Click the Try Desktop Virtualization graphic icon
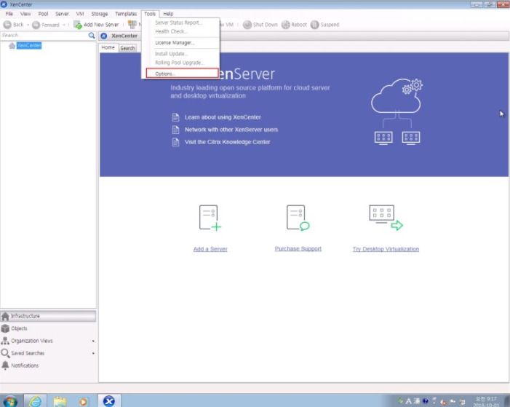 tap(386, 218)
